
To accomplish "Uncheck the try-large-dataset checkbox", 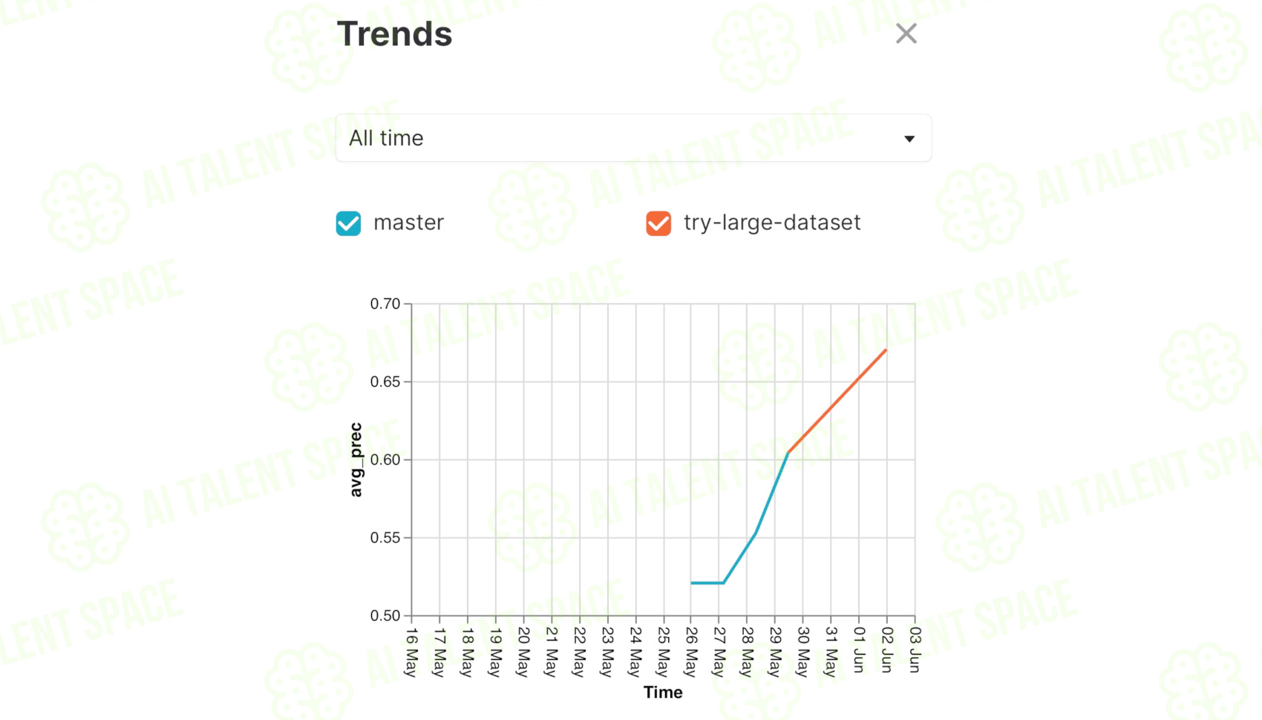I will click(658, 223).
